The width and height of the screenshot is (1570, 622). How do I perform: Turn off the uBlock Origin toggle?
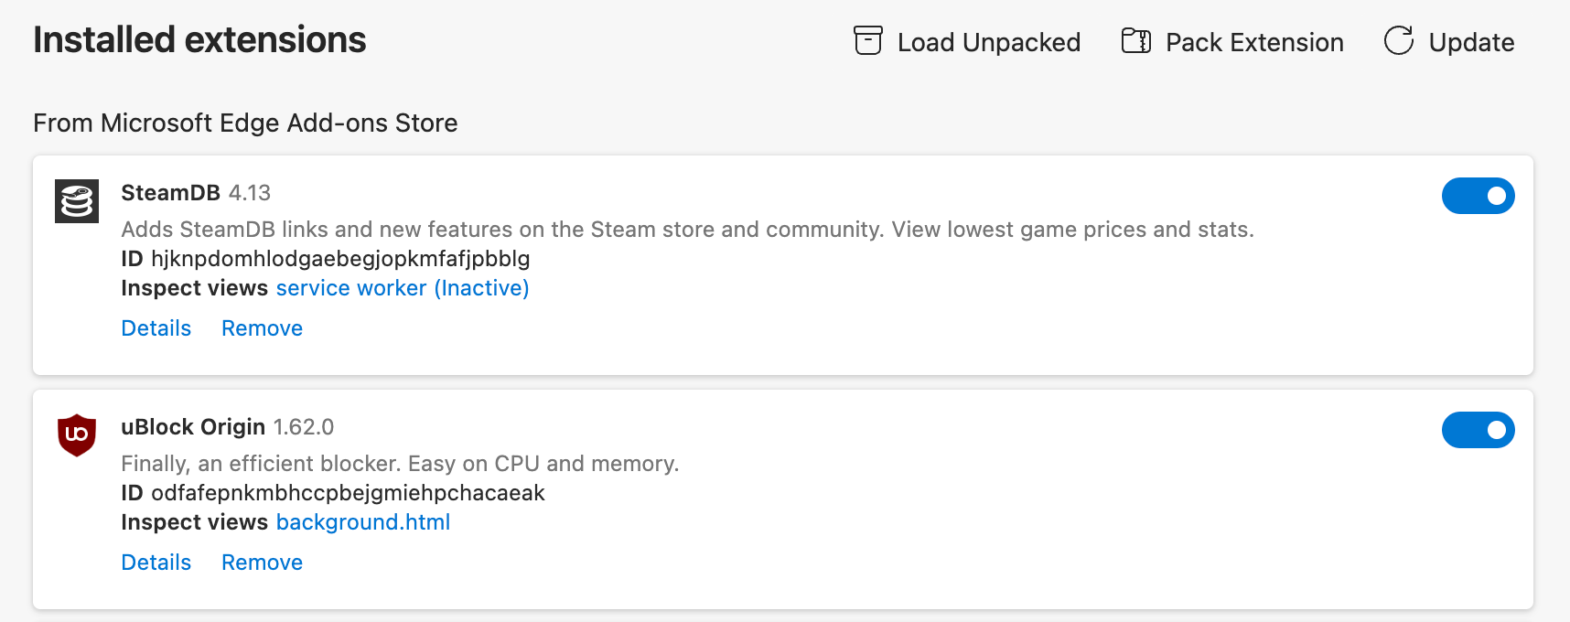tap(1478, 430)
